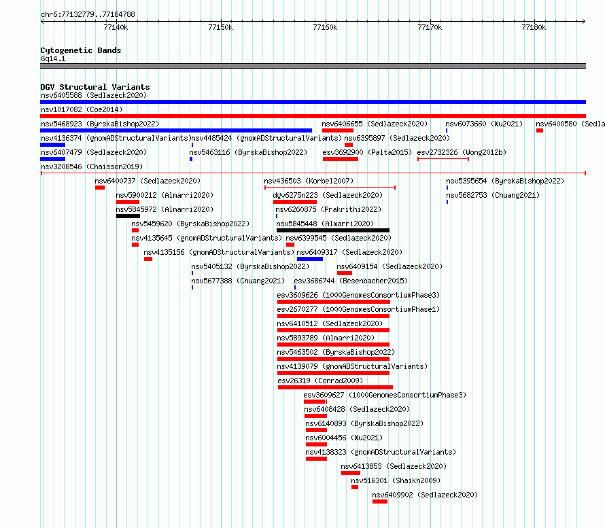Open nsv3208546 (Chaisson2019) variant

point(92,166)
